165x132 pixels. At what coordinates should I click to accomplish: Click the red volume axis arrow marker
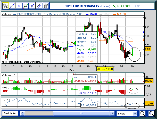click(x=143, y=81)
